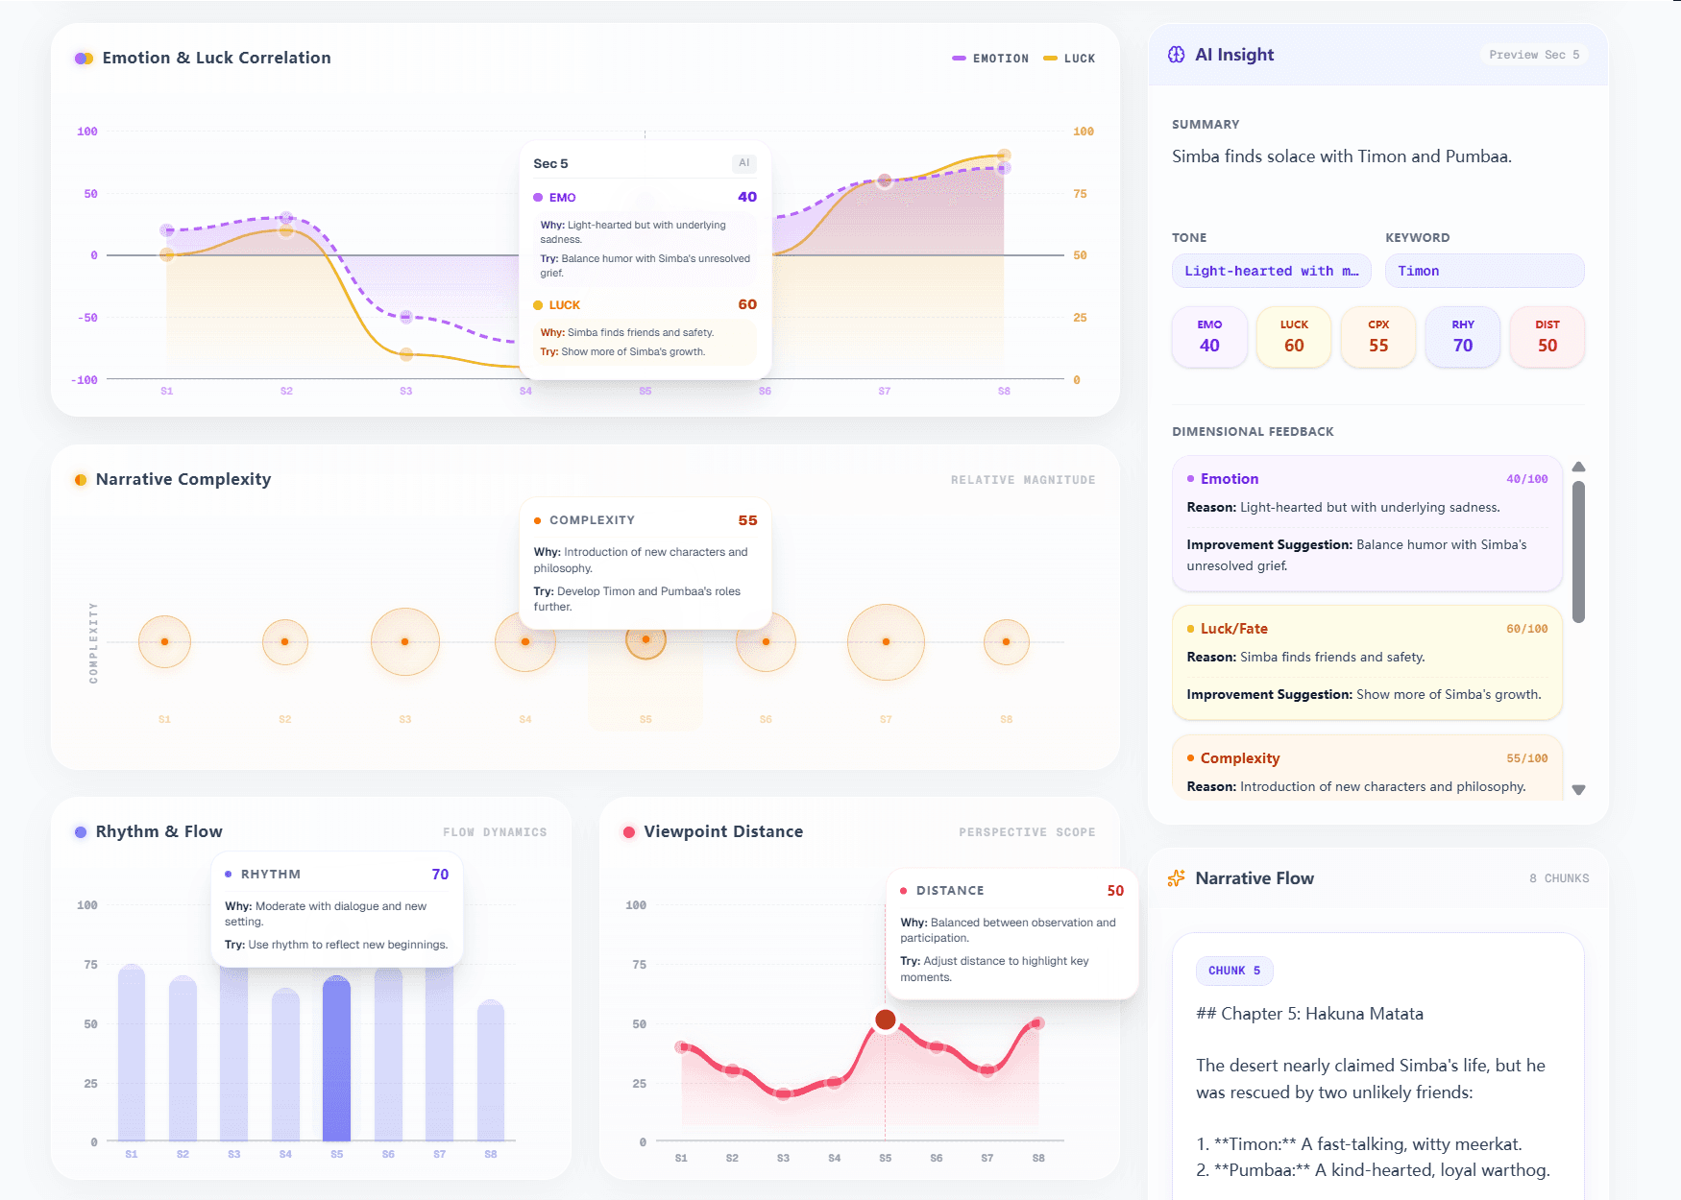This screenshot has width=1681, height=1200.
Task: Click the AI badge inside the Sec 5 tooltip
Action: click(x=743, y=163)
